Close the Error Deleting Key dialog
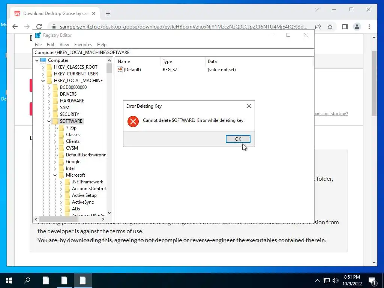Screen dimensions: 384x288 point(249,106)
